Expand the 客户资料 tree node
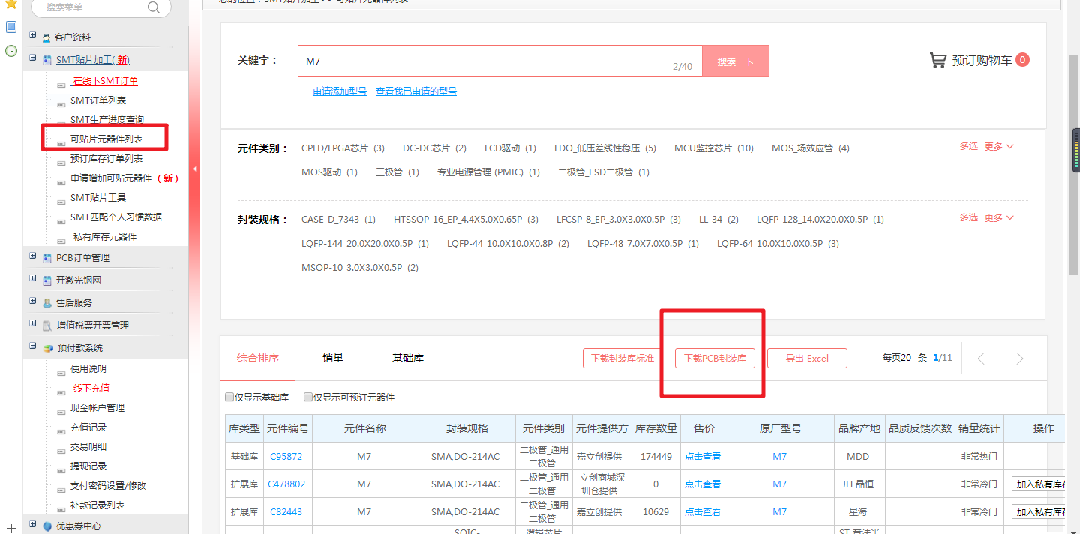 pyautogui.click(x=33, y=36)
